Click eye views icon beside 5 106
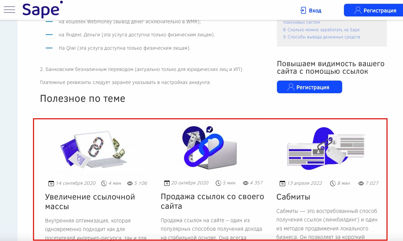Viewport: 403px width, 241px height. click(130, 183)
